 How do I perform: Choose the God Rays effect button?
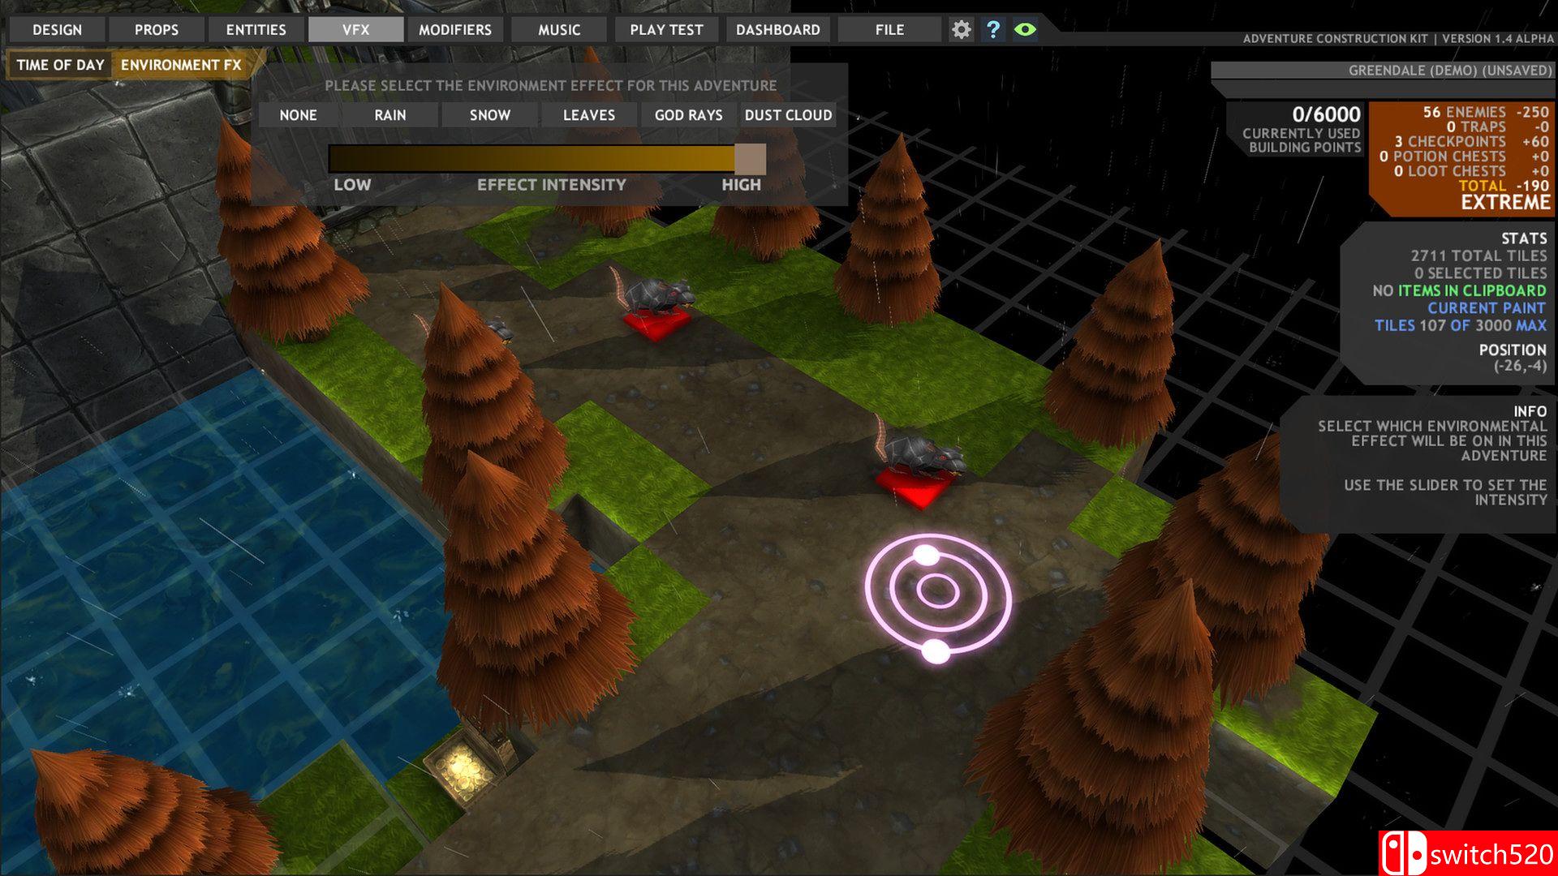(x=688, y=115)
